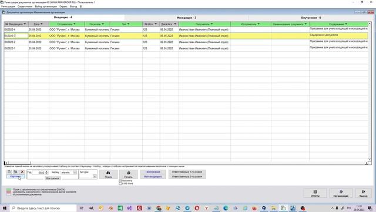
Task: Open the Месяц dropdown showing апрель
Action: coord(75,173)
